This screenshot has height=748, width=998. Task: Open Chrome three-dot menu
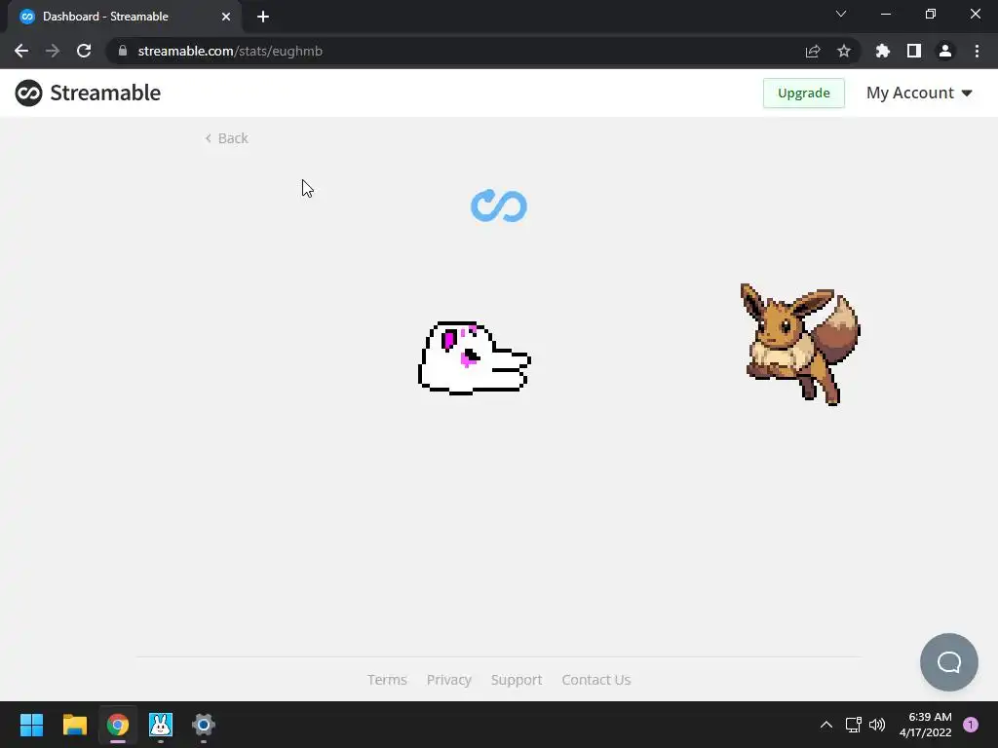tap(977, 51)
